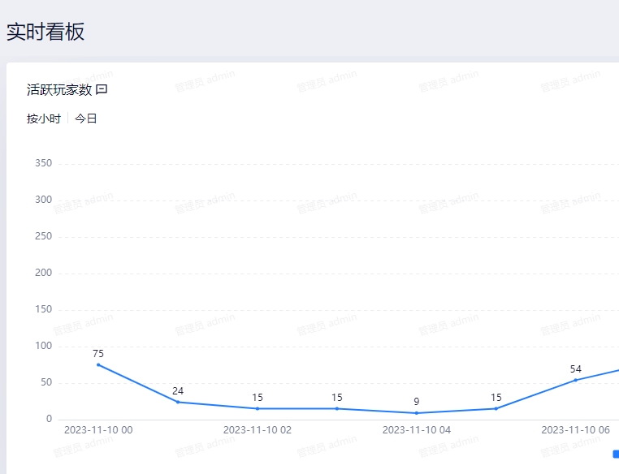Open the 按小时 granularity selector
Viewport: 619px width, 474px height.
44,118
